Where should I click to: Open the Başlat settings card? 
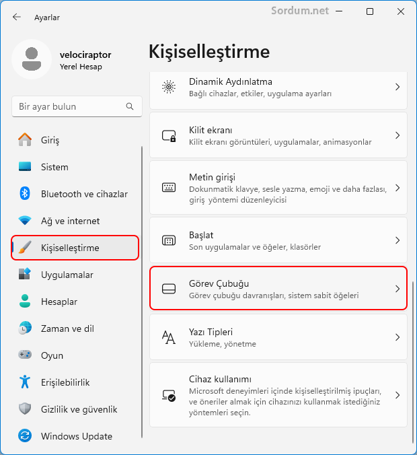pos(278,240)
